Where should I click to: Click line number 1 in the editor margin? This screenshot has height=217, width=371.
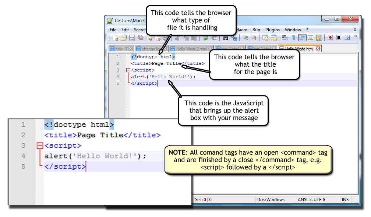point(118,57)
